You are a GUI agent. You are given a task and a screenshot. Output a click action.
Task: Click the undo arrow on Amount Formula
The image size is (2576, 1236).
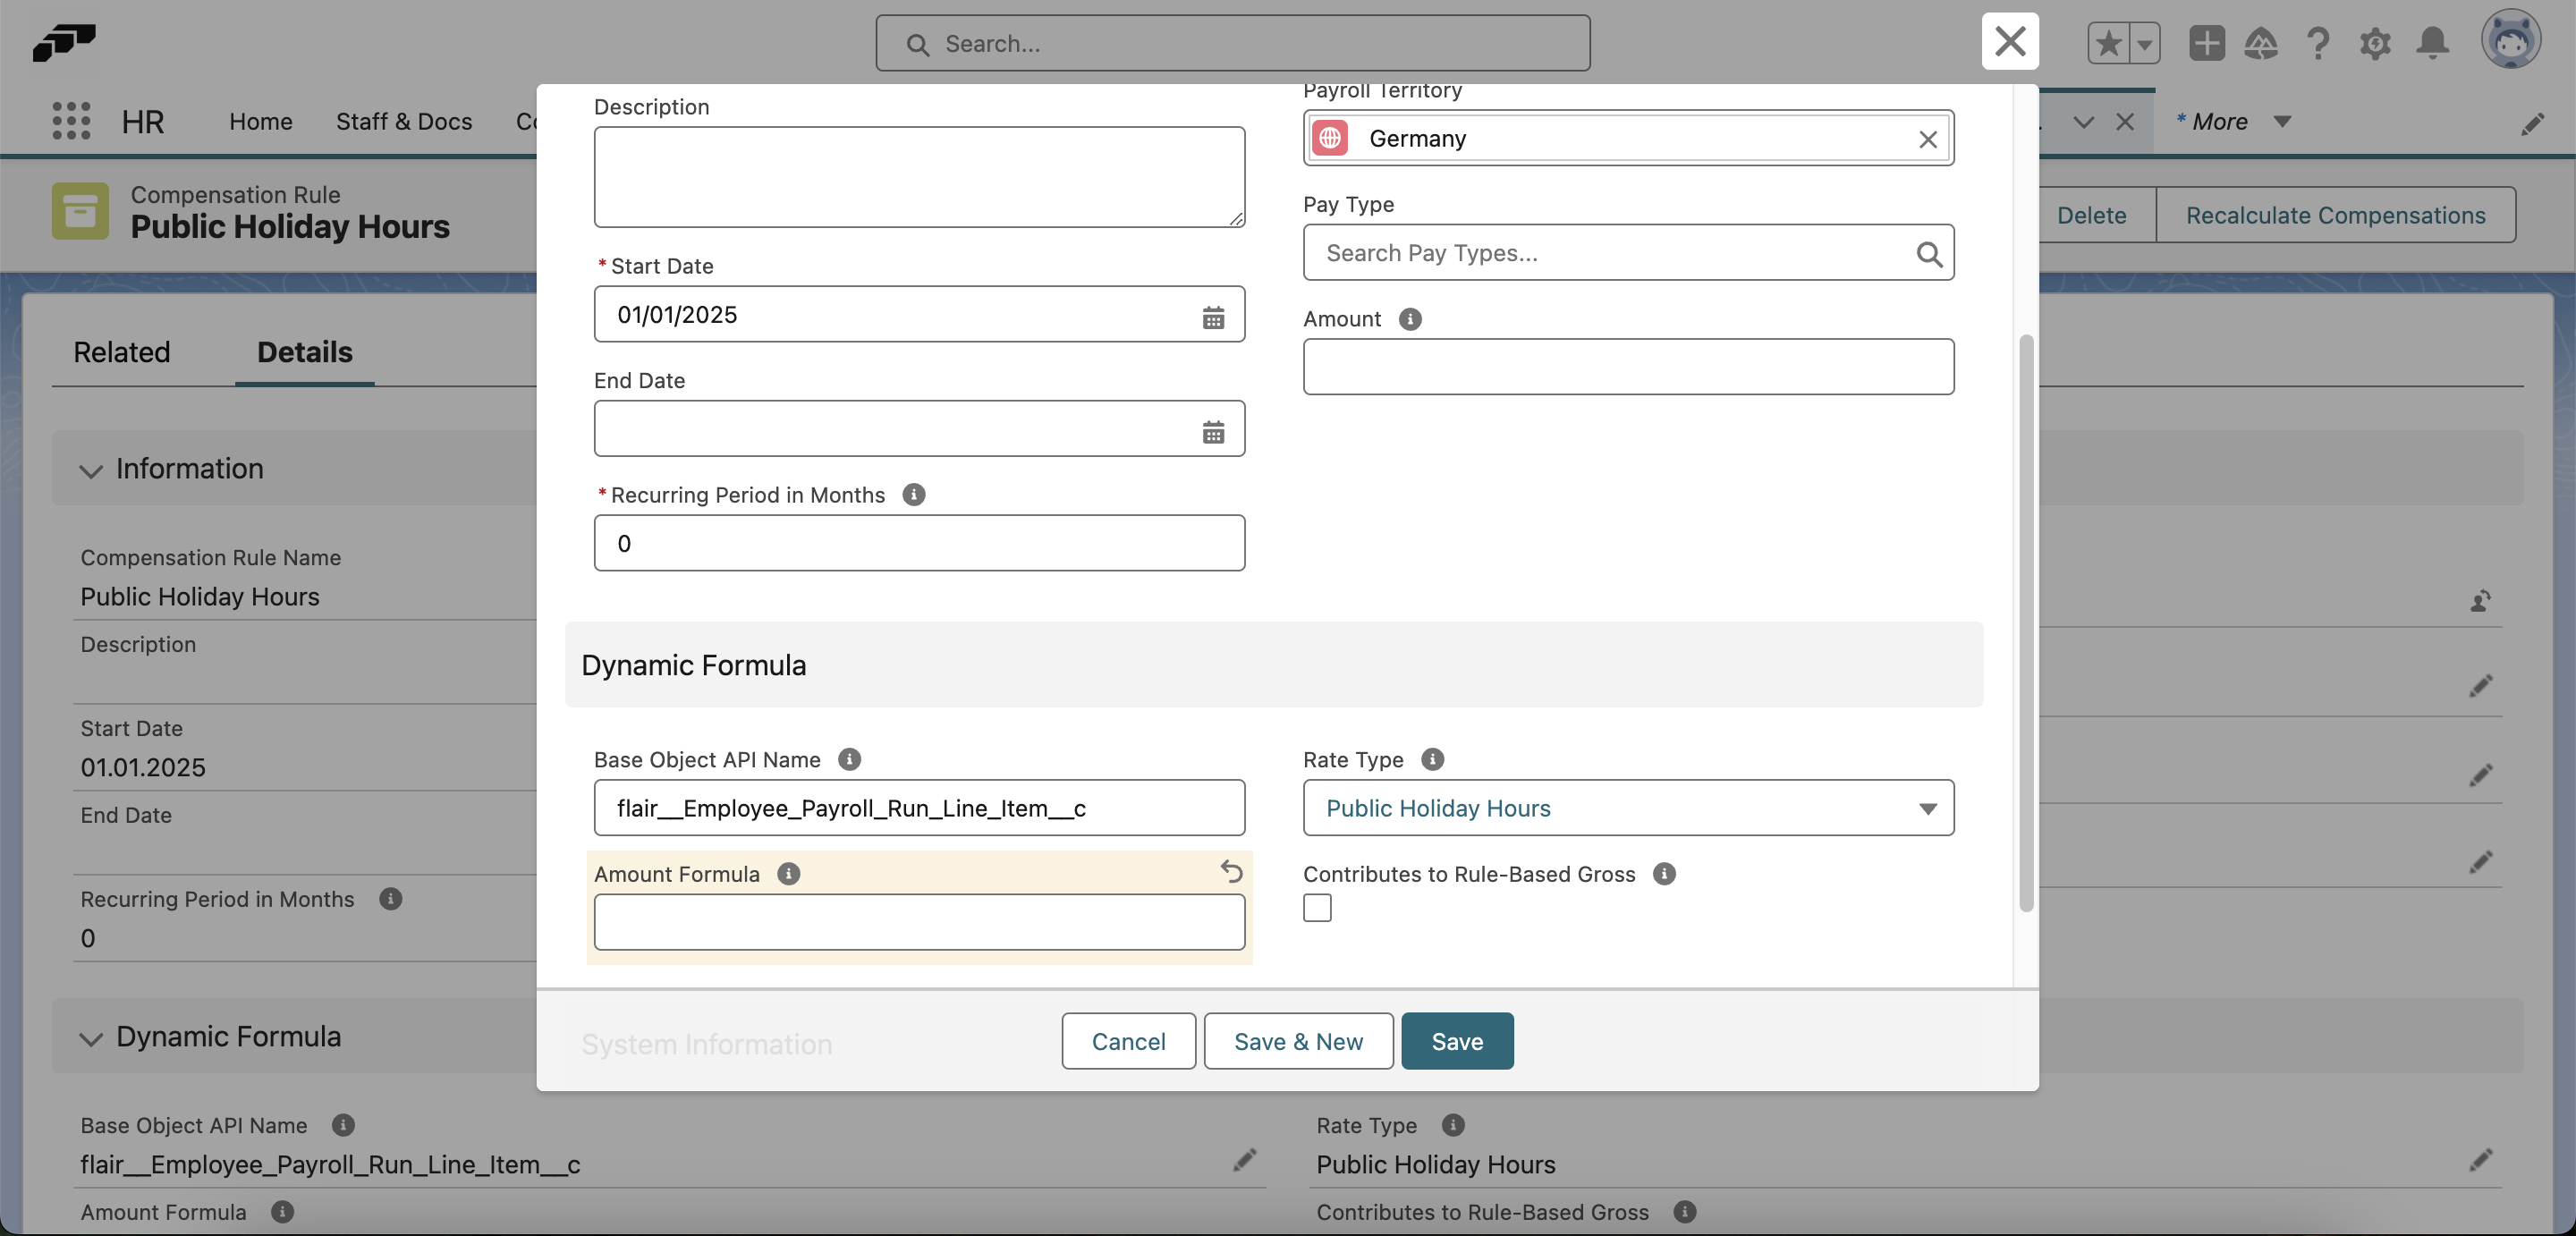click(x=1231, y=872)
